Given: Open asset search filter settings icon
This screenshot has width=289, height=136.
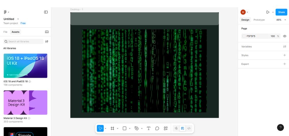Looking at the screenshot, I should pos(47,41).
